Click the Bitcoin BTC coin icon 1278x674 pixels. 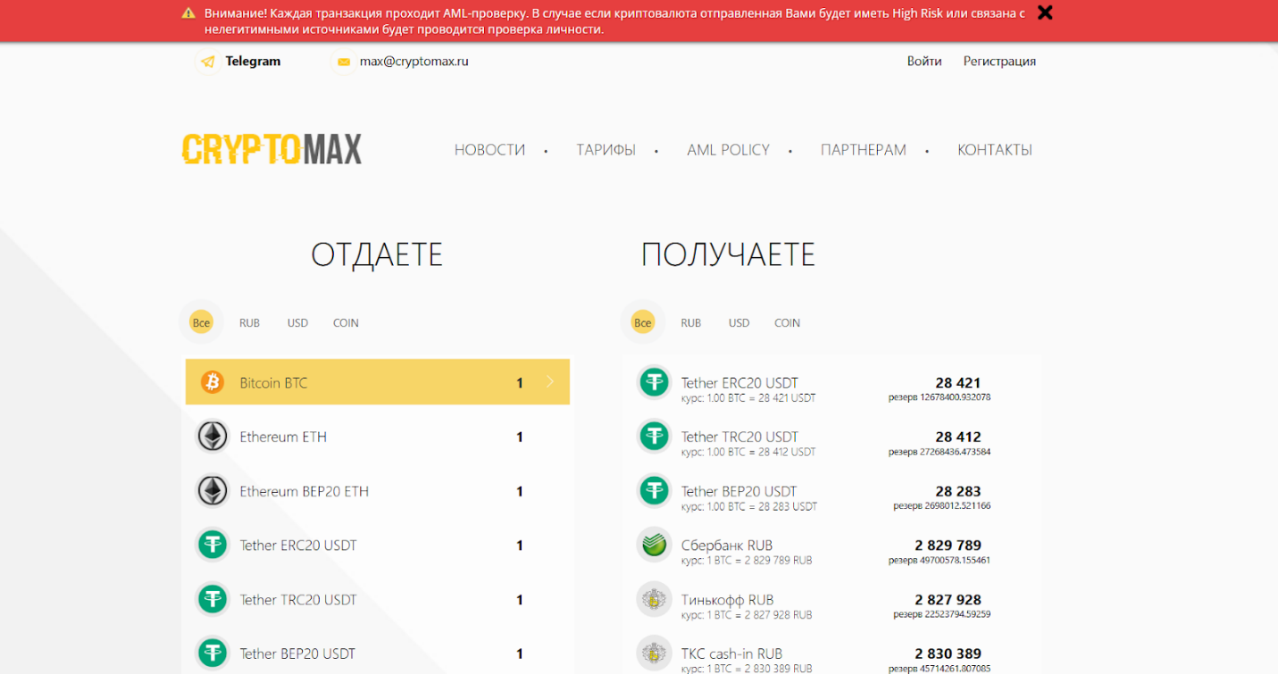coord(212,382)
